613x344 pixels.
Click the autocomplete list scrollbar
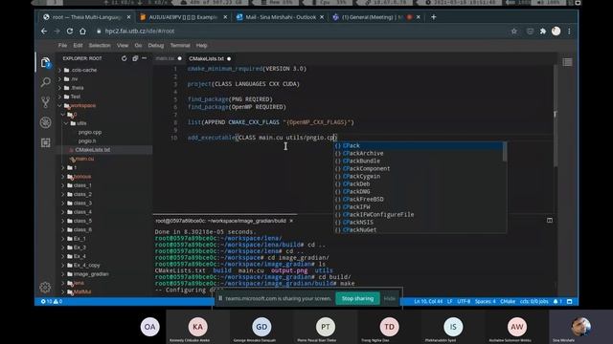505,151
